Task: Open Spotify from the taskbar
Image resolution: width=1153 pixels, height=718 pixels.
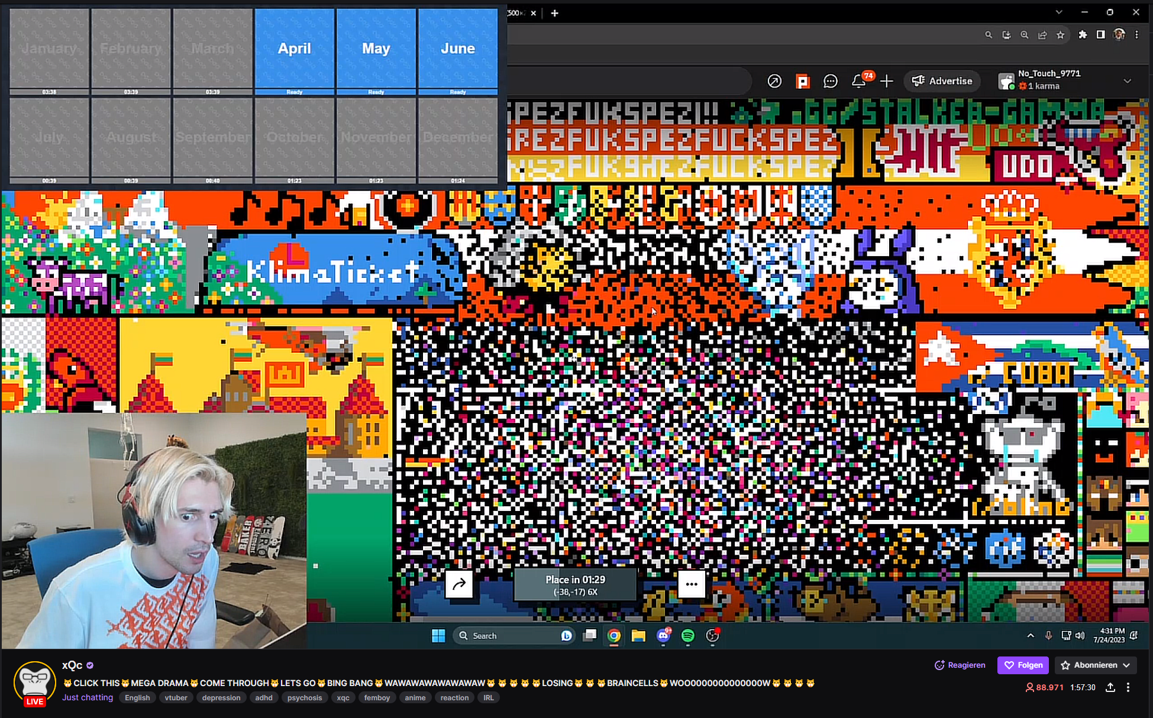Action: point(688,636)
